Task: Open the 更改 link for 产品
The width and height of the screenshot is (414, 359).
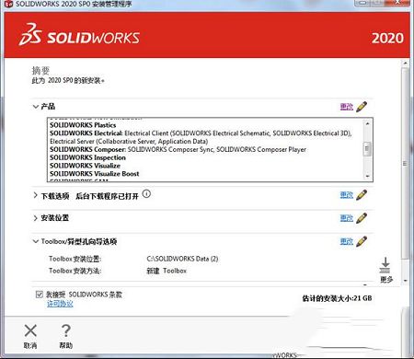Action: (347, 107)
